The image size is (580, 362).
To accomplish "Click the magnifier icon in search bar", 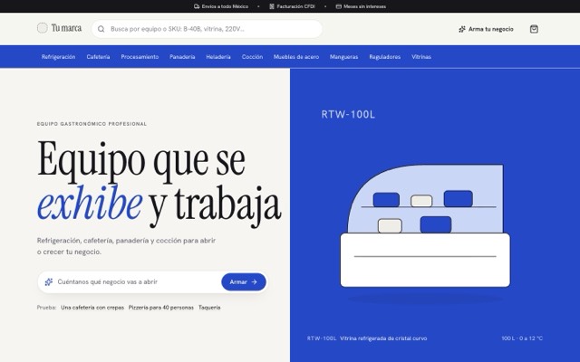I will [101, 29].
